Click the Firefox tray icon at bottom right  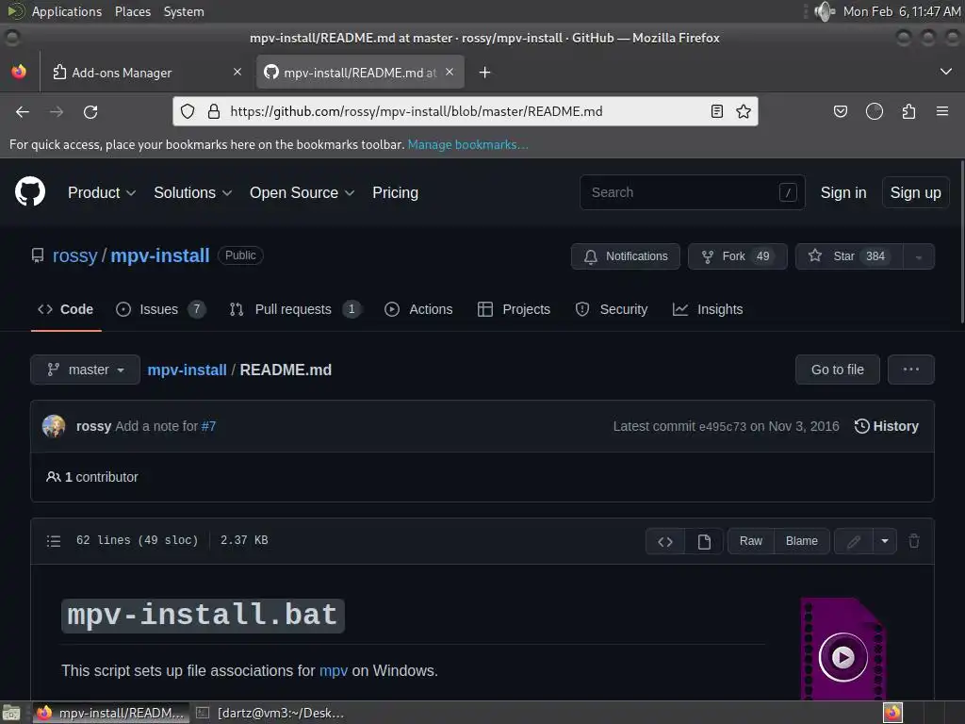(892, 713)
